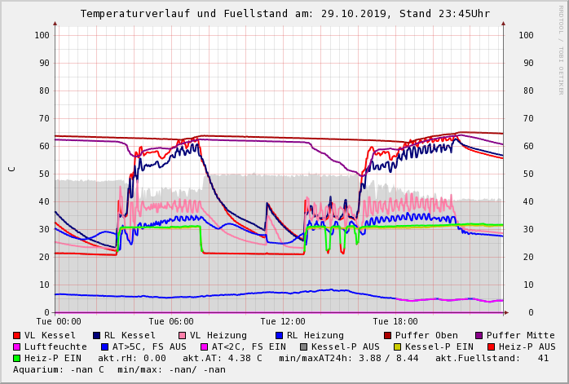Click the Tue 12:00 time axis label
Viewport: 569px width, 384px height.
point(283,322)
